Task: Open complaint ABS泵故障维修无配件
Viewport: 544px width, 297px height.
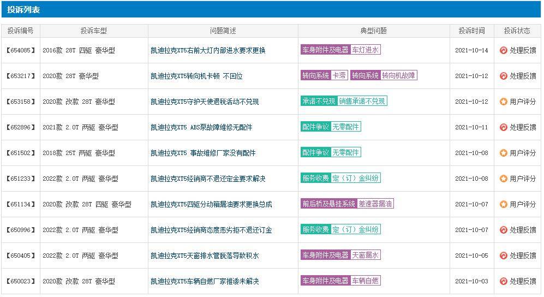Action: [x=201, y=127]
